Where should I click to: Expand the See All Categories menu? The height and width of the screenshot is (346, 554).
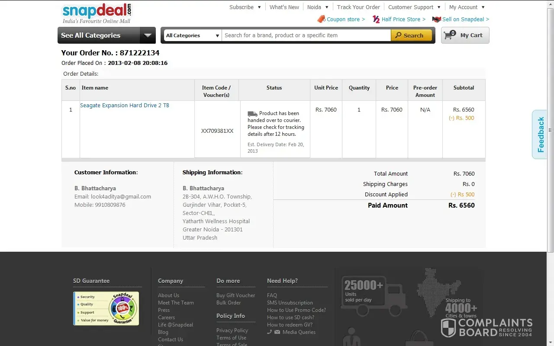(x=106, y=35)
